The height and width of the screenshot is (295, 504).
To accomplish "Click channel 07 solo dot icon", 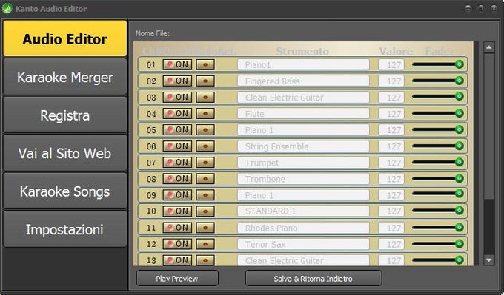I will click(x=205, y=163).
